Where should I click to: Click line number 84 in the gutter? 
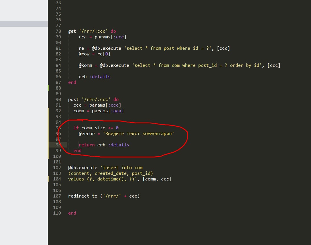click(x=58, y=65)
